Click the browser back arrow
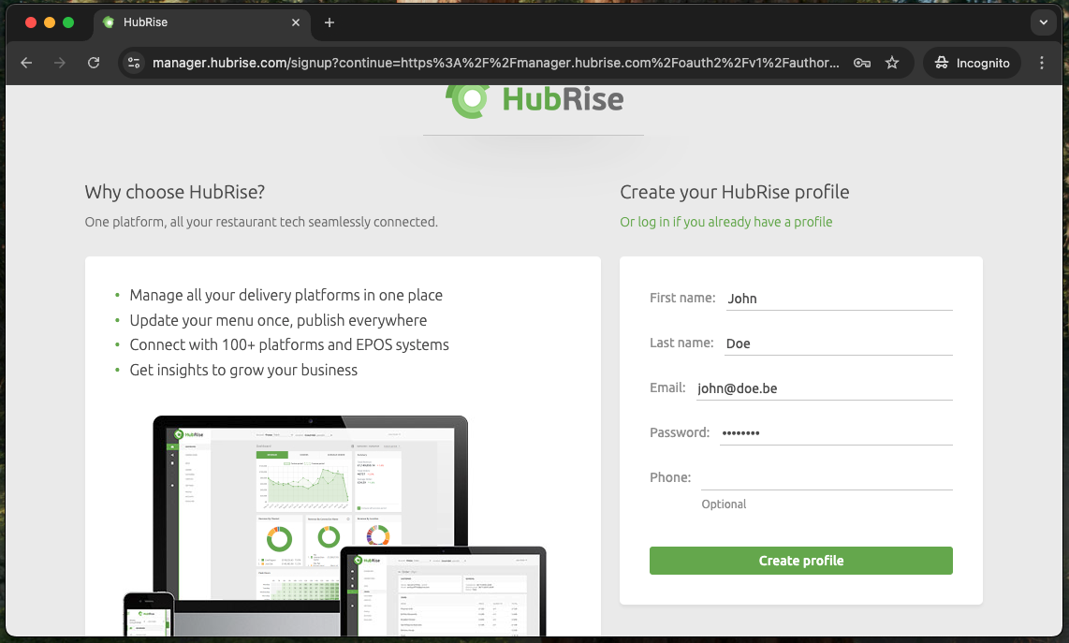This screenshot has height=643, width=1069. coord(26,63)
